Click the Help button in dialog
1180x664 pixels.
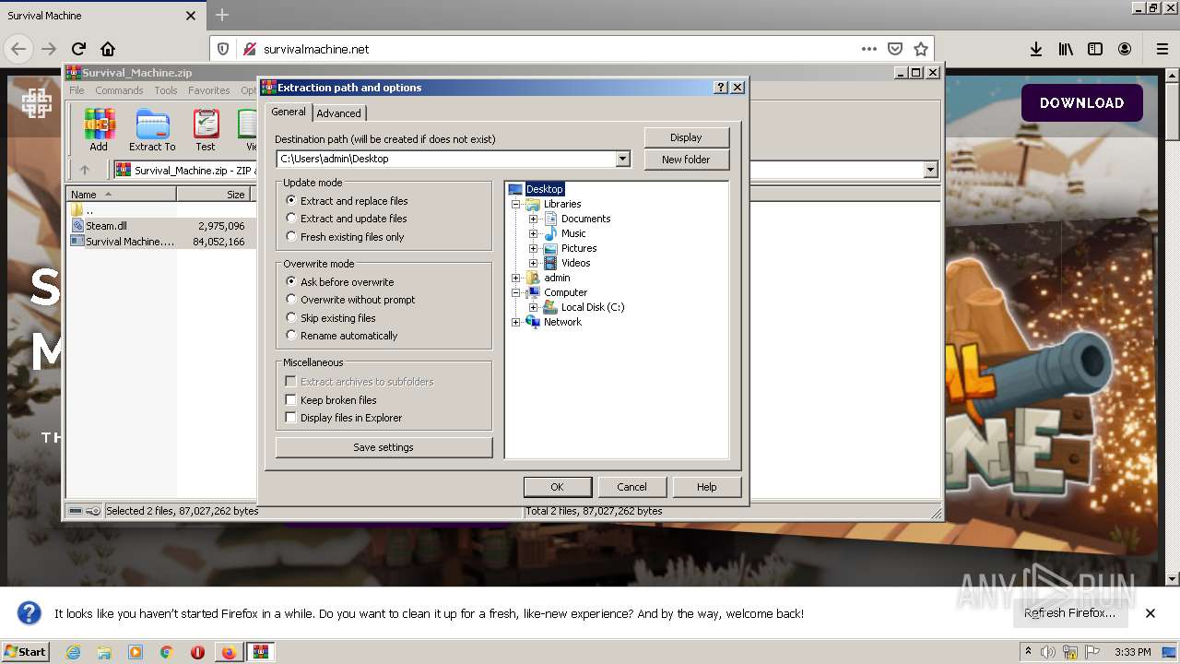click(x=707, y=487)
